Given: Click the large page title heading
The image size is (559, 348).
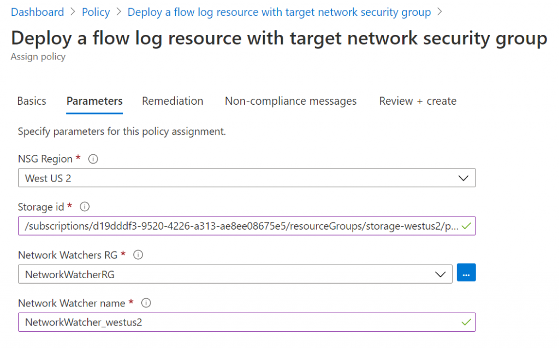Looking at the screenshot, I should point(278,38).
